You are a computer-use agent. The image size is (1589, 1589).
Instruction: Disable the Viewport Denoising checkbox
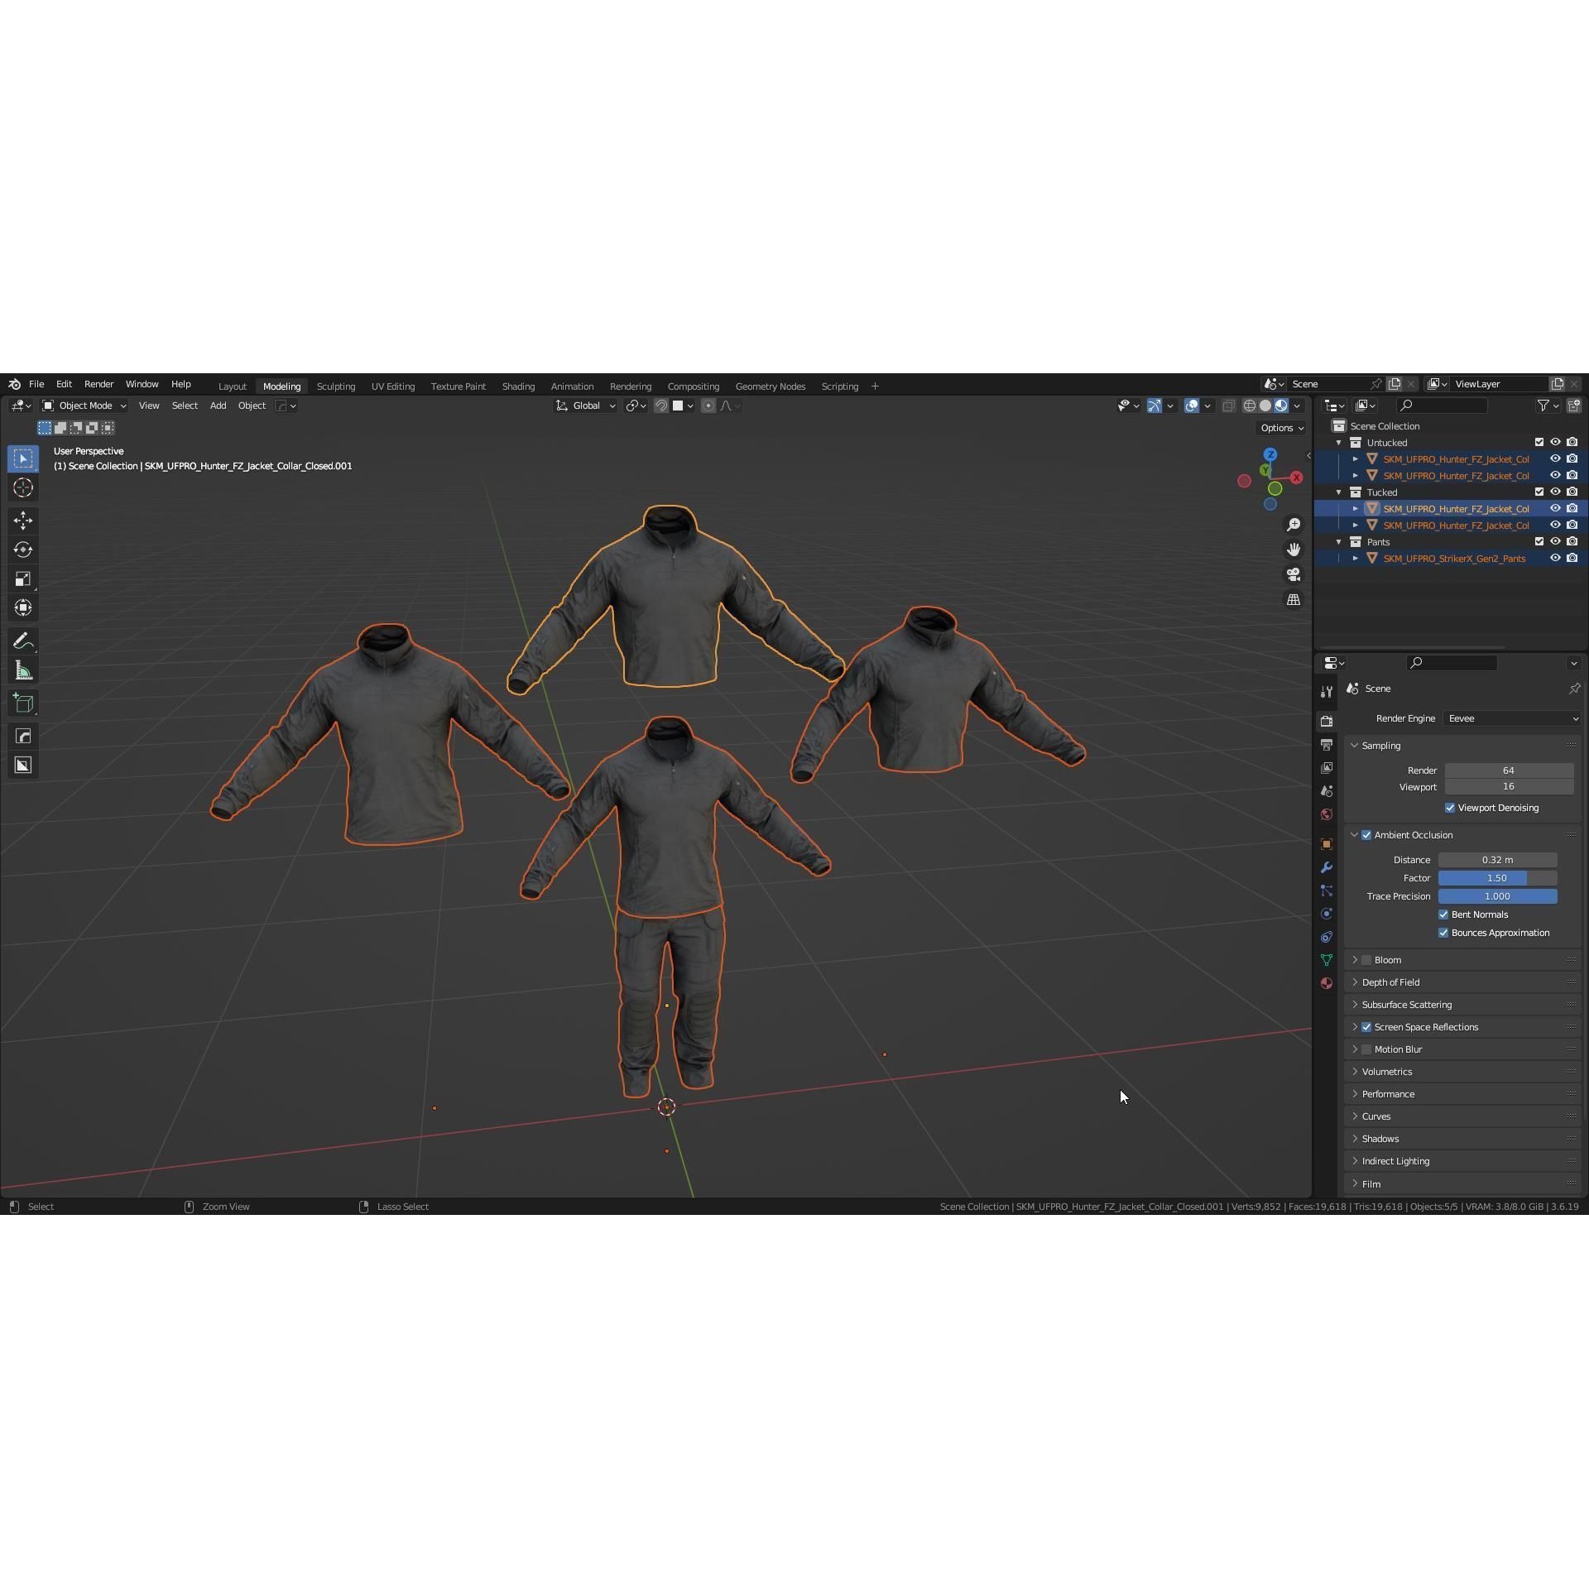(x=1450, y=808)
